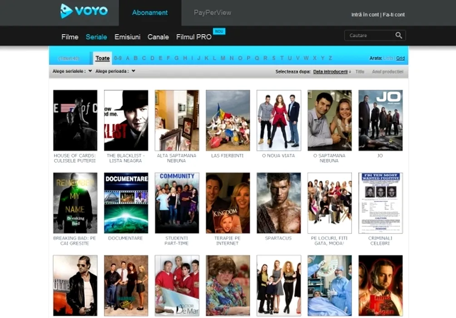Click the Fa-ti cont link
The width and height of the screenshot is (456, 318).
click(393, 15)
